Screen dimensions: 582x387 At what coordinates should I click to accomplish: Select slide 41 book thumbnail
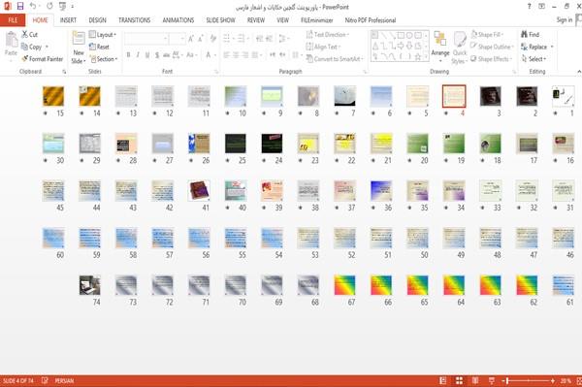(x=199, y=190)
